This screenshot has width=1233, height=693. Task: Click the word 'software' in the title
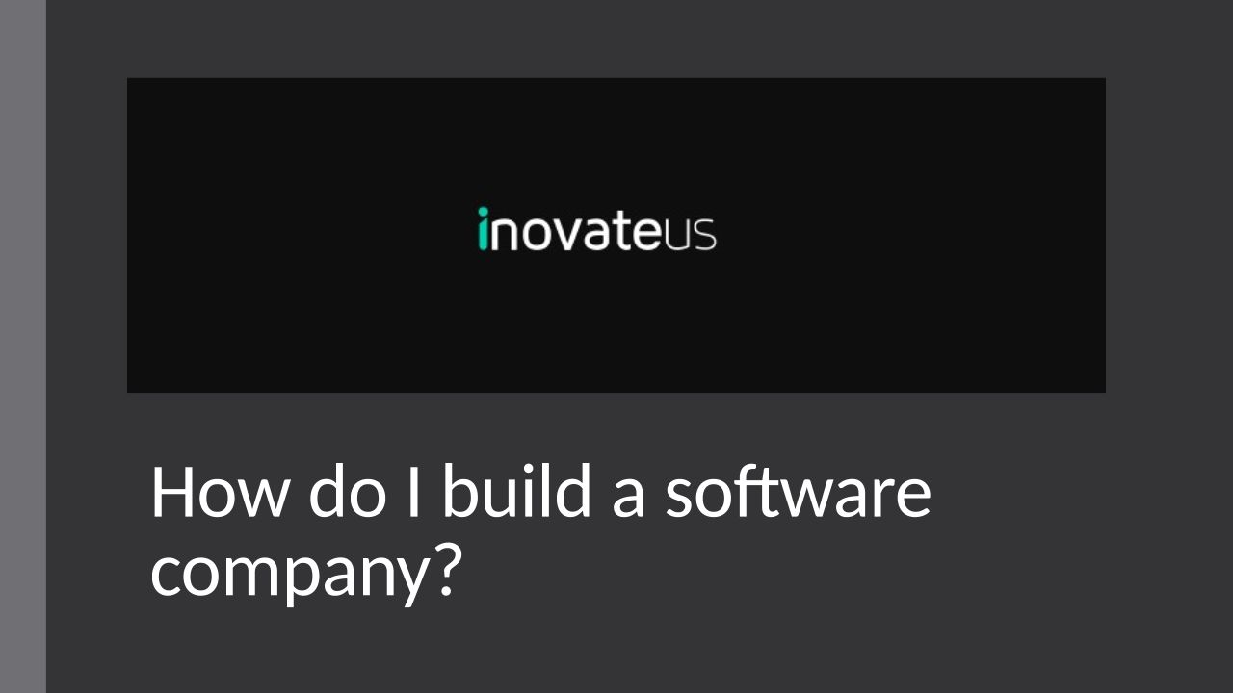(x=798, y=492)
